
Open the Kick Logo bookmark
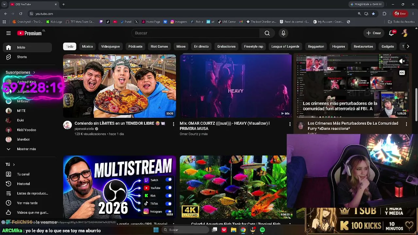point(54,22)
